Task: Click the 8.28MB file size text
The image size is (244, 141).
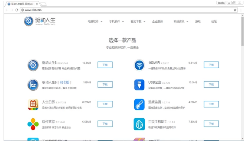Action: [86, 102]
